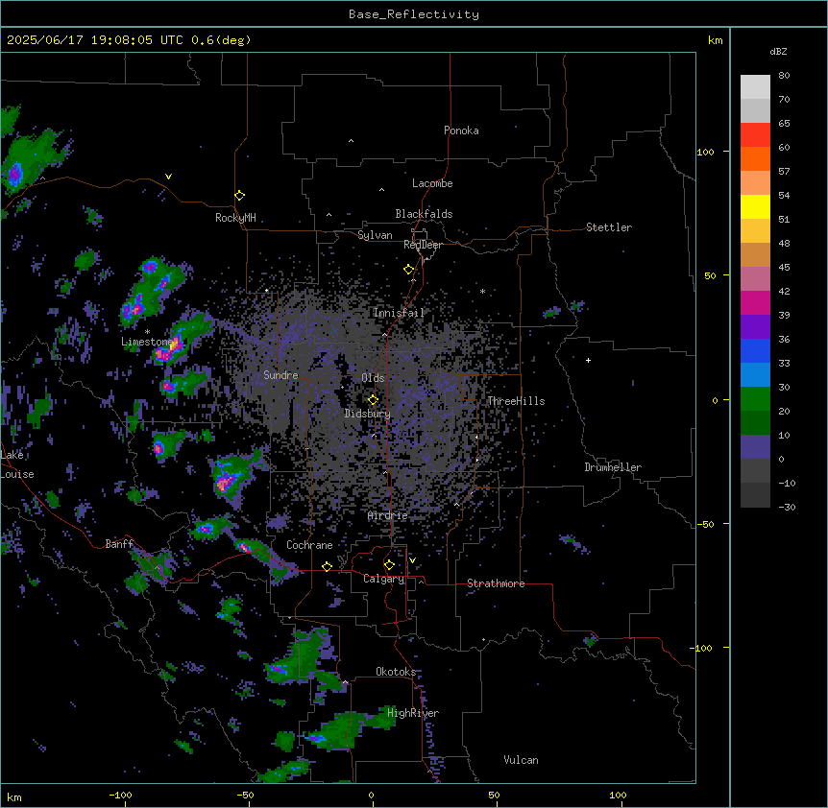Select the Stettler label
The width and height of the screenshot is (828, 808).
pos(609,227)
